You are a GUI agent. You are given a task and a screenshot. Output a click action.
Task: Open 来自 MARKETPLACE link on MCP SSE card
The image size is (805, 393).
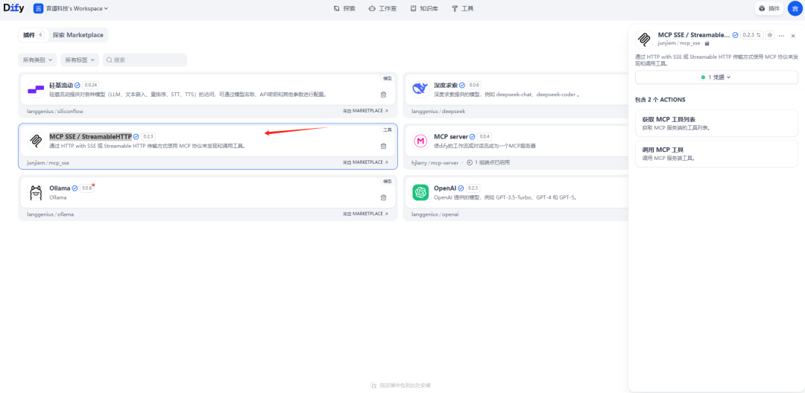point(365,162)
